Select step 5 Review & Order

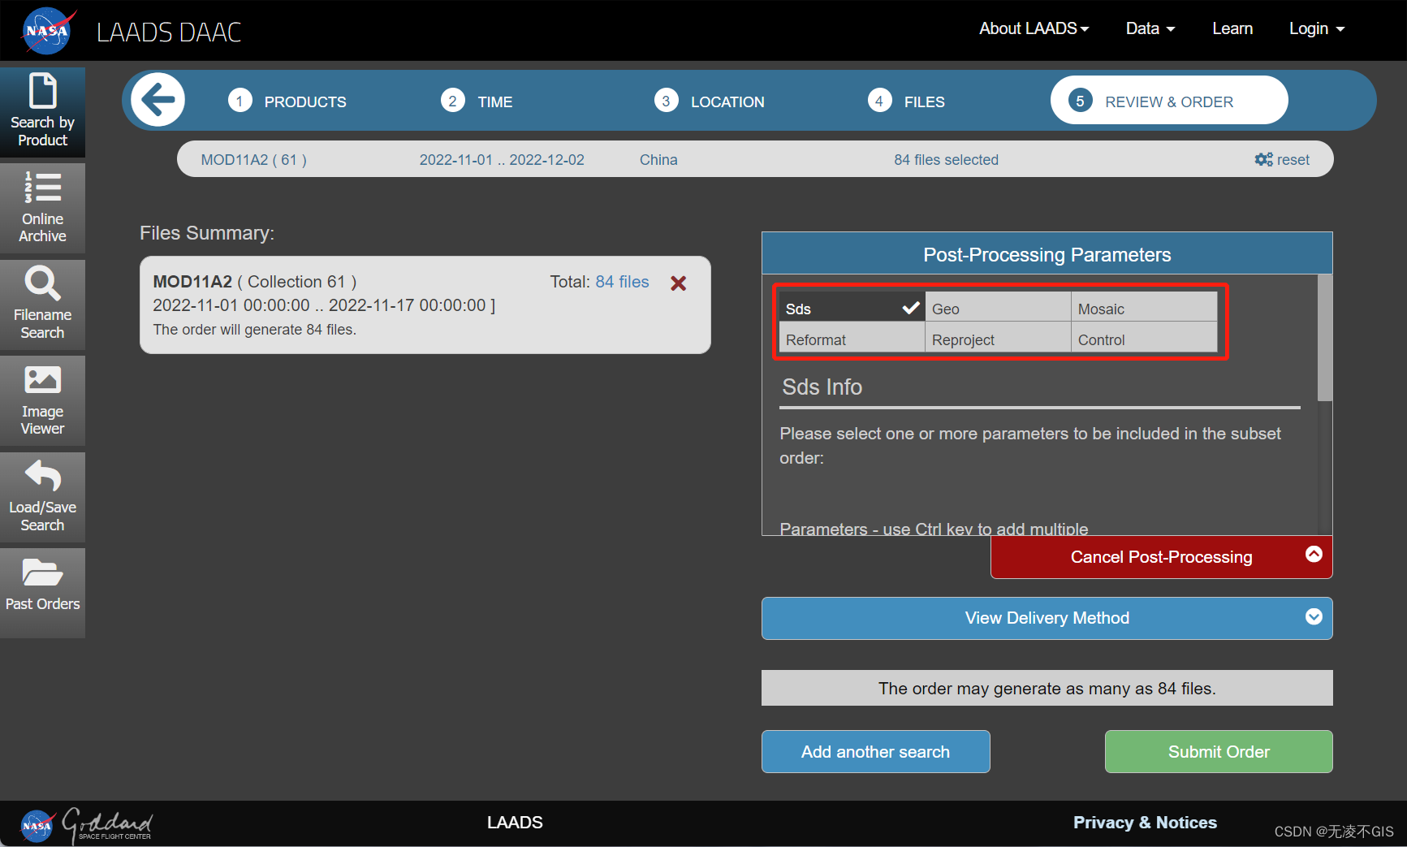1169,101
